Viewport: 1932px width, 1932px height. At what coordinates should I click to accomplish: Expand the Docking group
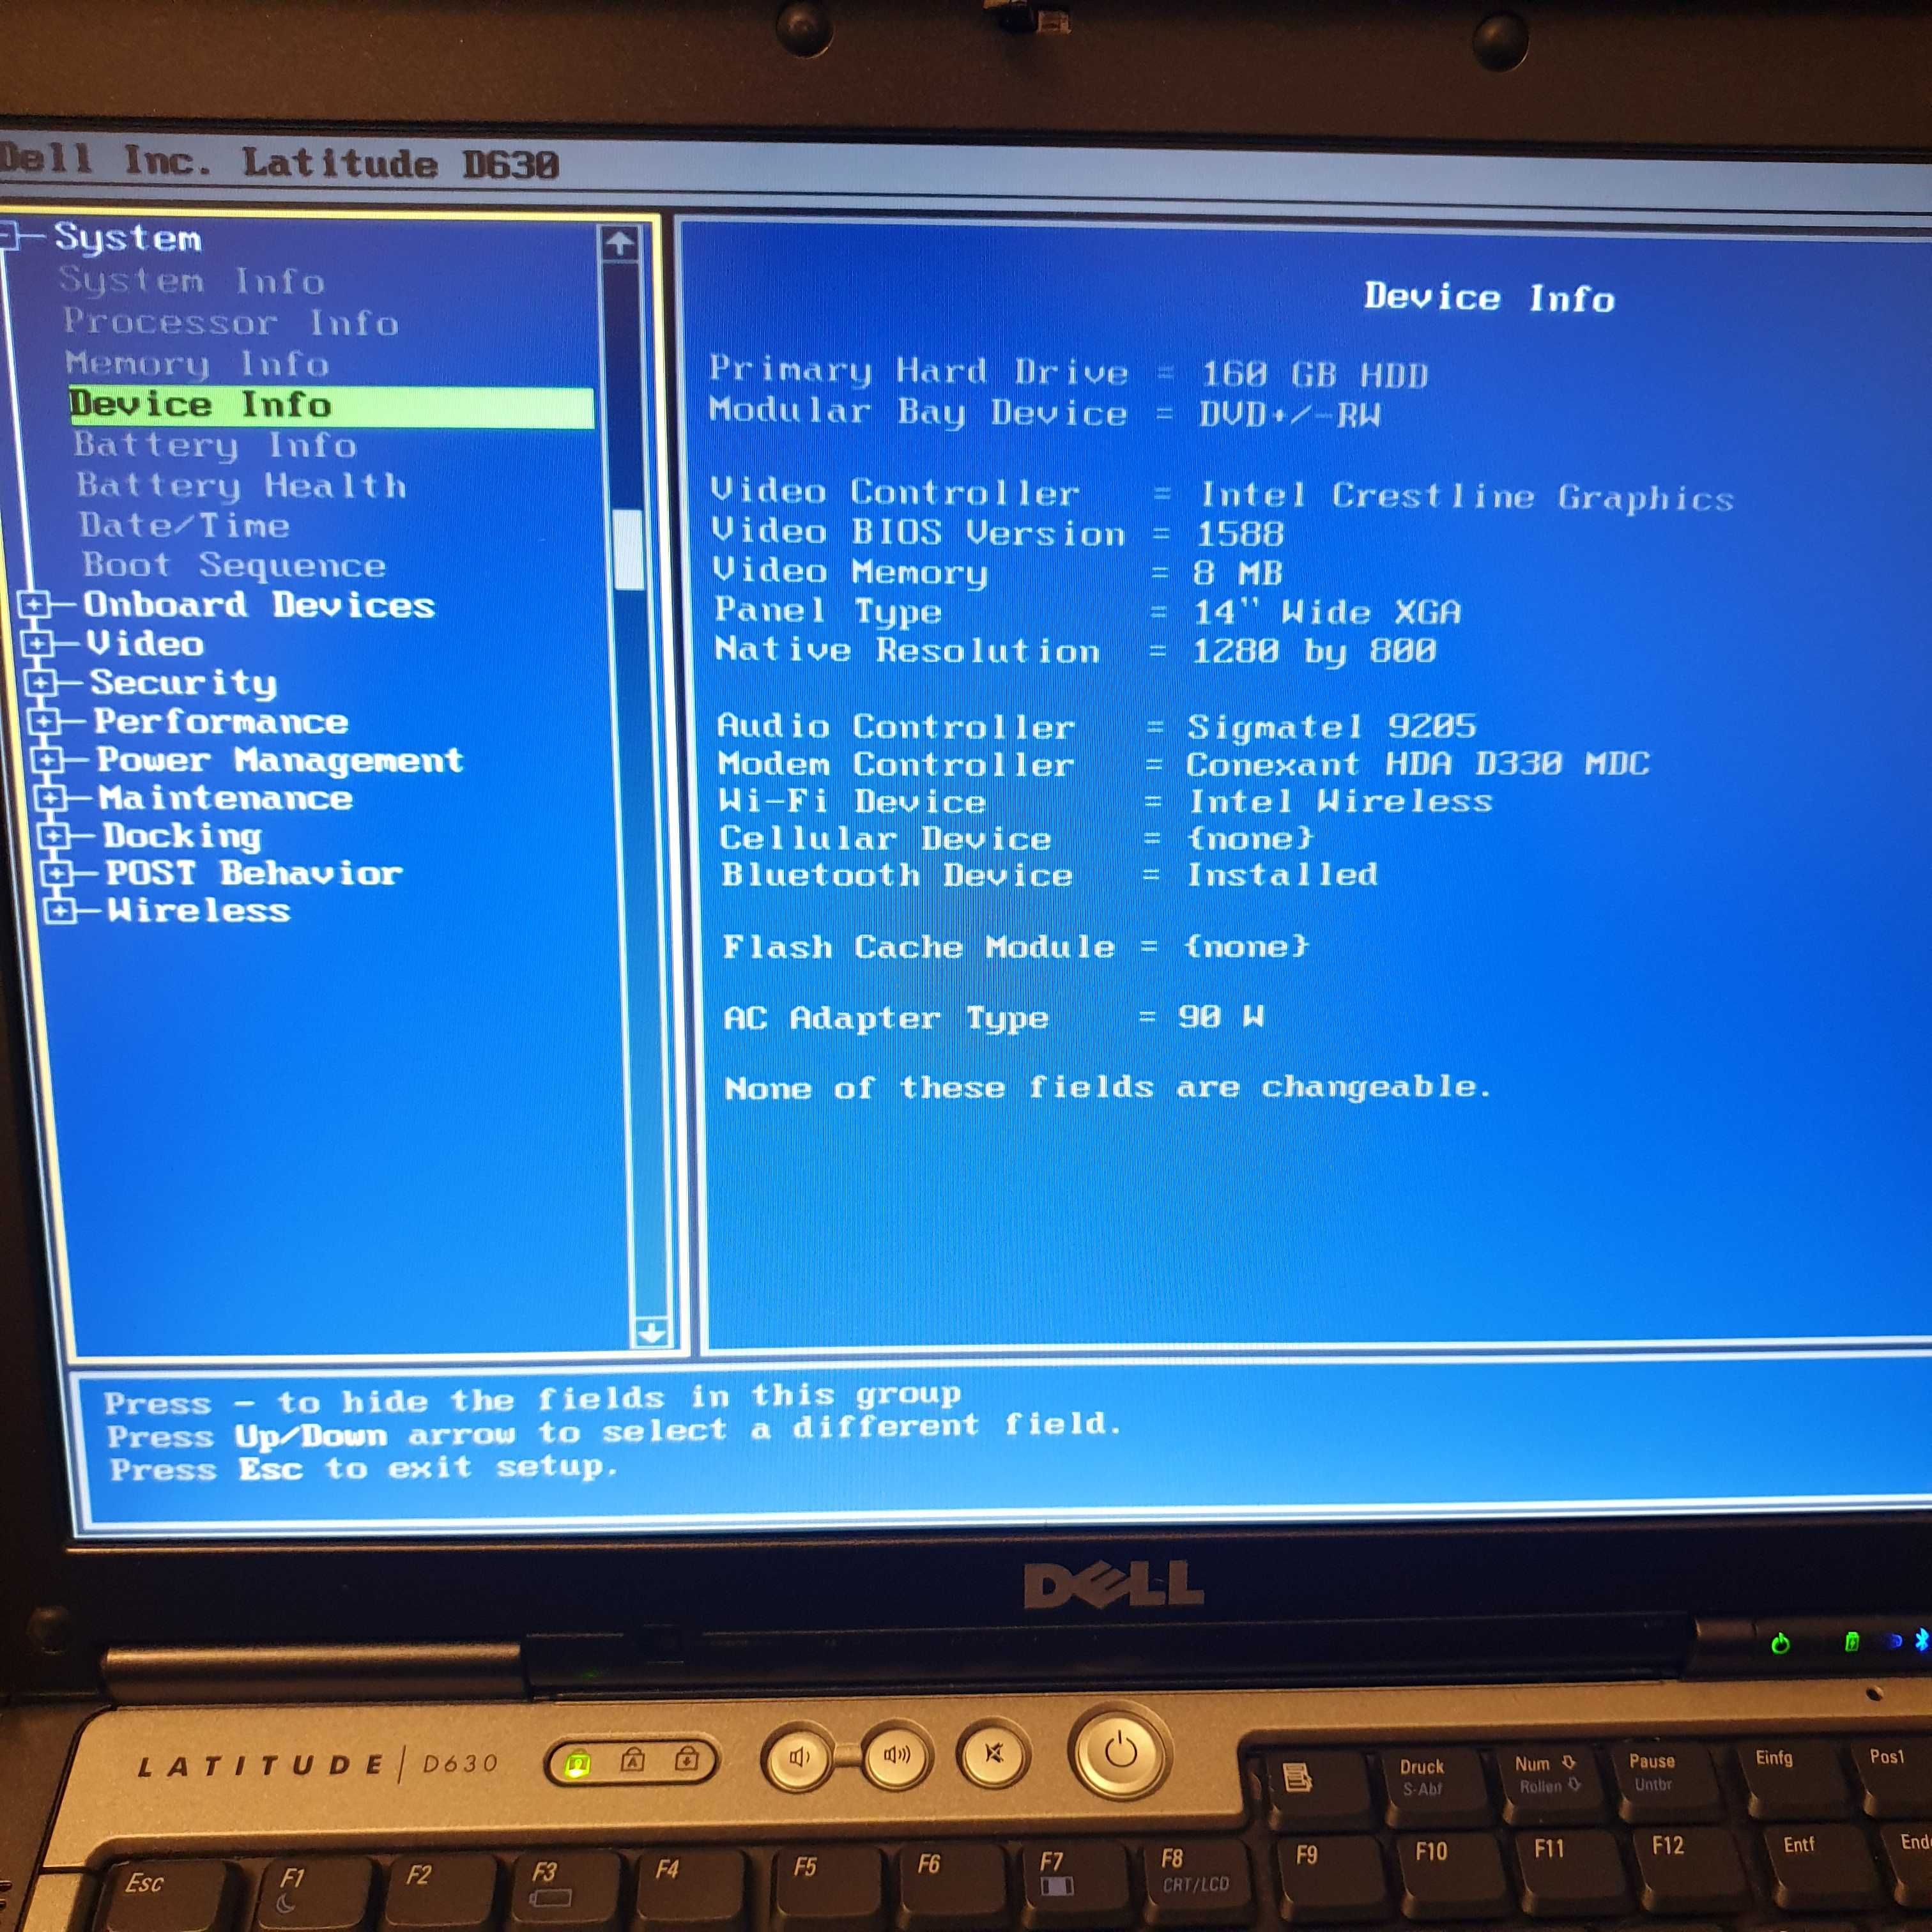(x=53, y=835)
